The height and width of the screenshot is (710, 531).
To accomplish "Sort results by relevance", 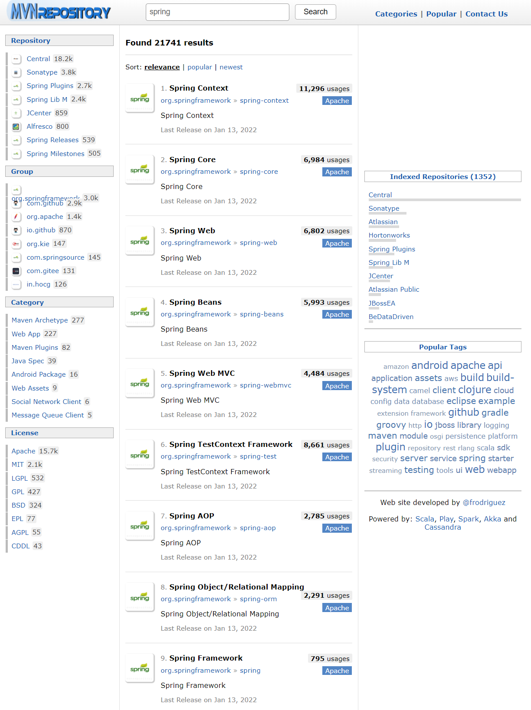I will 162,67.
